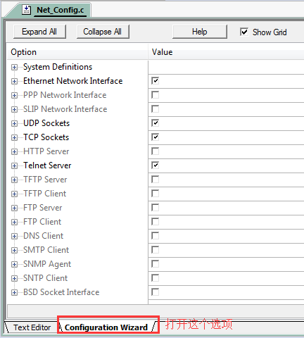
Task: Select the SMTP Client label
Action: (x=46, y=250)
